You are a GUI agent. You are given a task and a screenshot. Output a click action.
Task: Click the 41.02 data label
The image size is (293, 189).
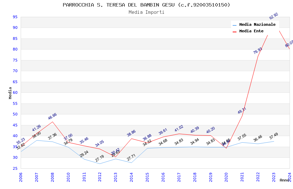pyautogui.click(x=179, y=128)
